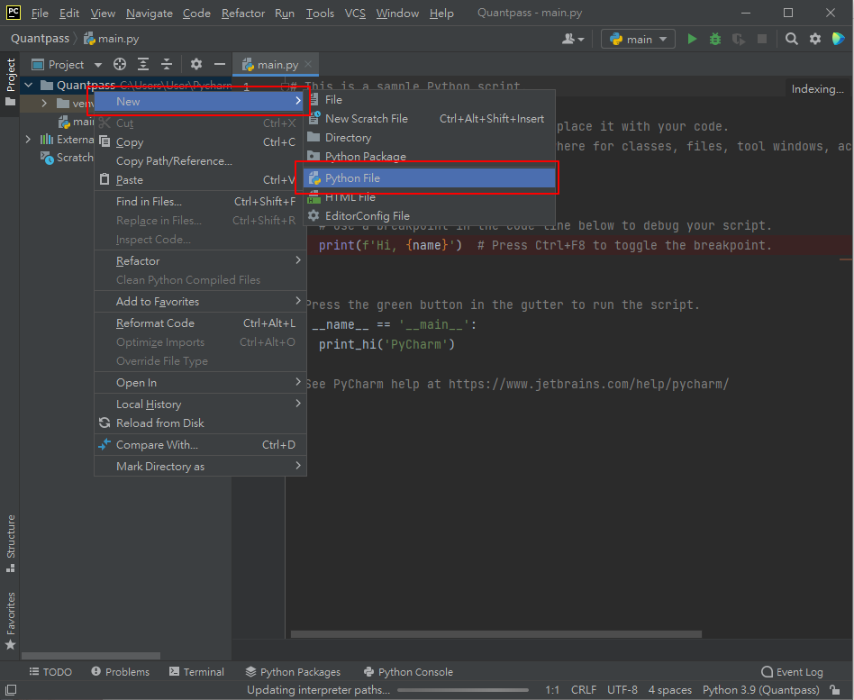Screen dimensions: 854x700
Task: Create a new Directory from submenu
Action: [x=429, y=137]
